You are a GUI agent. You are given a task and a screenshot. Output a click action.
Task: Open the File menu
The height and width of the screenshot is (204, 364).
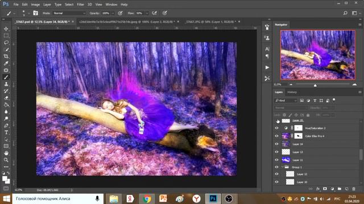click(16, 5)
